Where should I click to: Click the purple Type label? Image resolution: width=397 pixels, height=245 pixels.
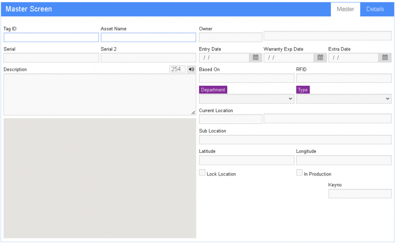coord(303,90)
